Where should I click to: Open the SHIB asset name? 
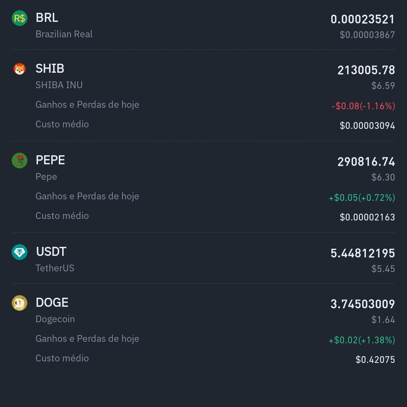pyautogui.click(x=50, y=69)
